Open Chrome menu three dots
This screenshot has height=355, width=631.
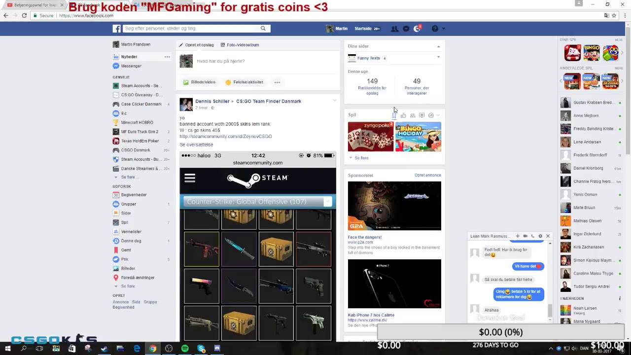[x=625, y=16]
